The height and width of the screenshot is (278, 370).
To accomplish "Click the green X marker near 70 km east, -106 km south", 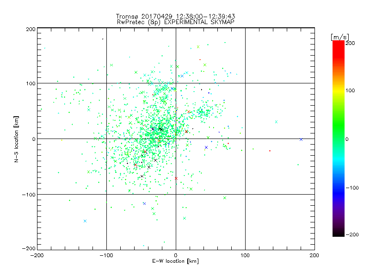I will pos(225,198).
